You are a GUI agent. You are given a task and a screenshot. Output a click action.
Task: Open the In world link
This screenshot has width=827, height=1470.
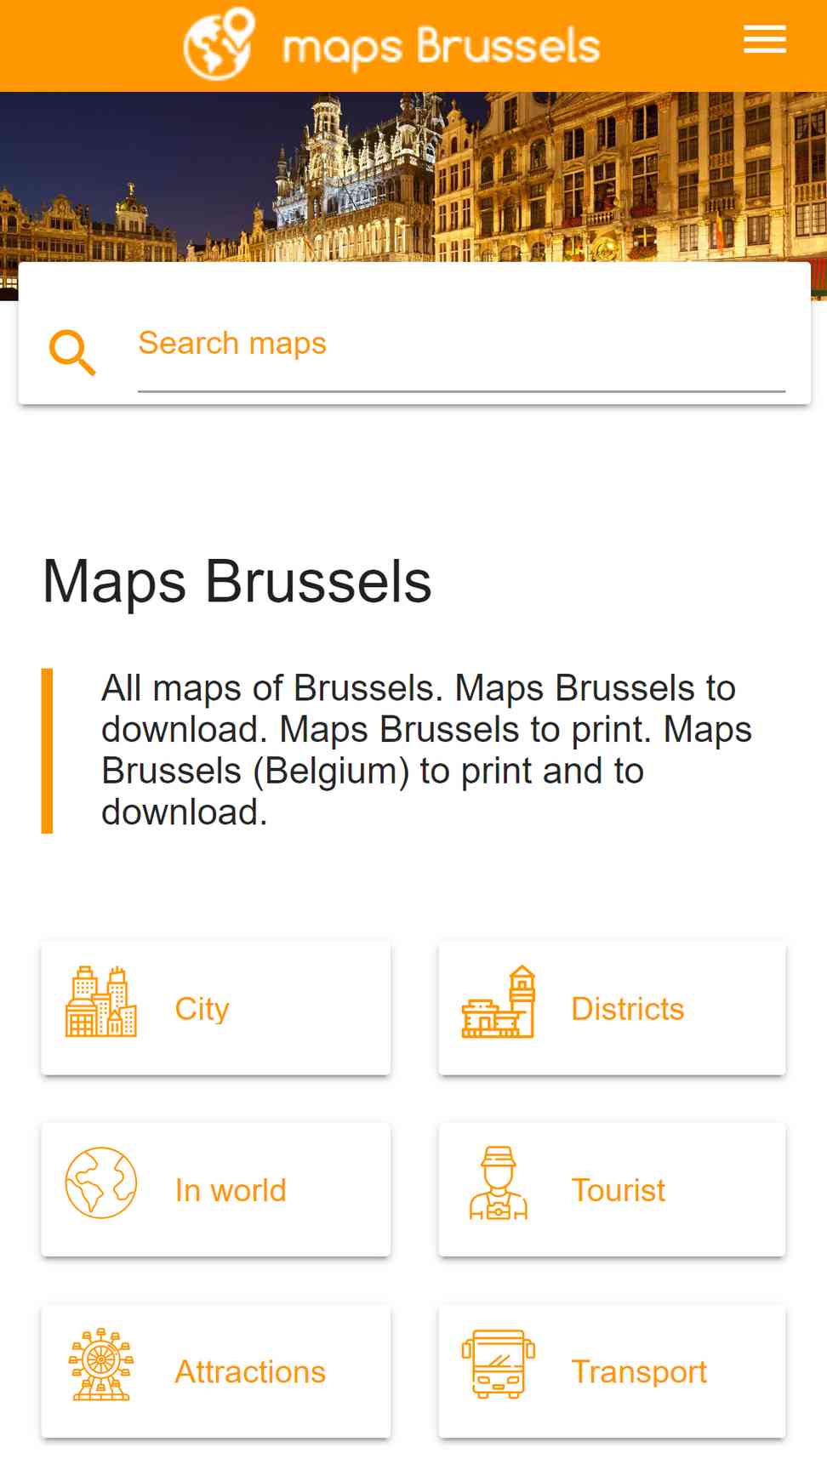[216, 1189]
